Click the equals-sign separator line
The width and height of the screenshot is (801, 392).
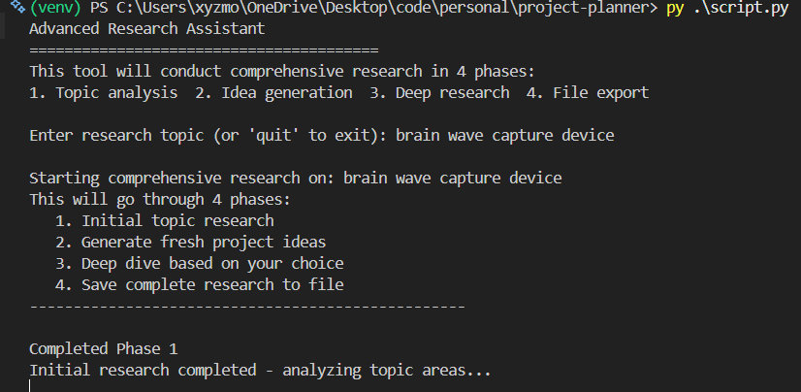click(x=204, y=49)
